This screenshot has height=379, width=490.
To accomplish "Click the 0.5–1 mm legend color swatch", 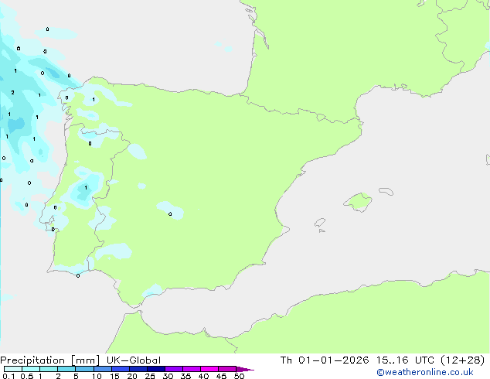I will pyautogui.click(x=31, y=369).
